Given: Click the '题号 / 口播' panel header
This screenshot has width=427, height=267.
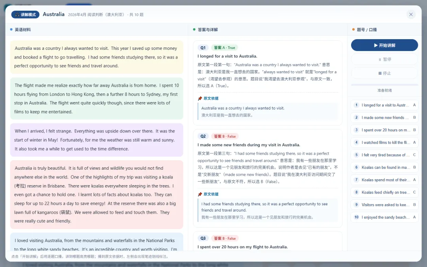Looking at the screenshot, I should click(x=367, y=30).
